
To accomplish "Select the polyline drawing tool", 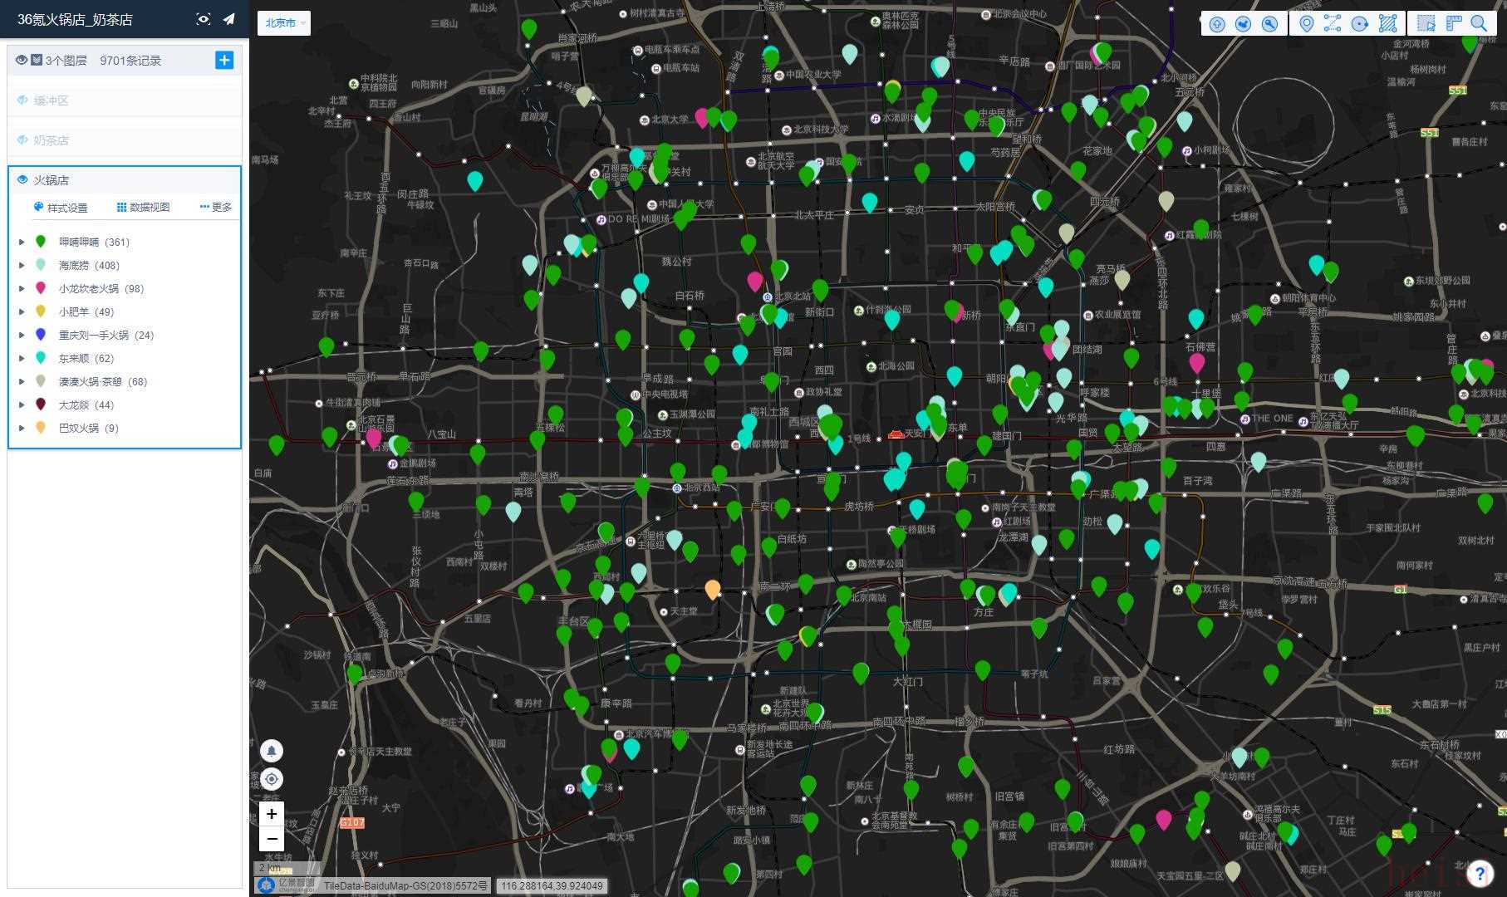I will coord(1333,24).
